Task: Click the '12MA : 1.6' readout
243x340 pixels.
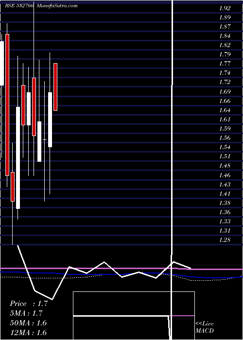Action: (x=28, y=332)
